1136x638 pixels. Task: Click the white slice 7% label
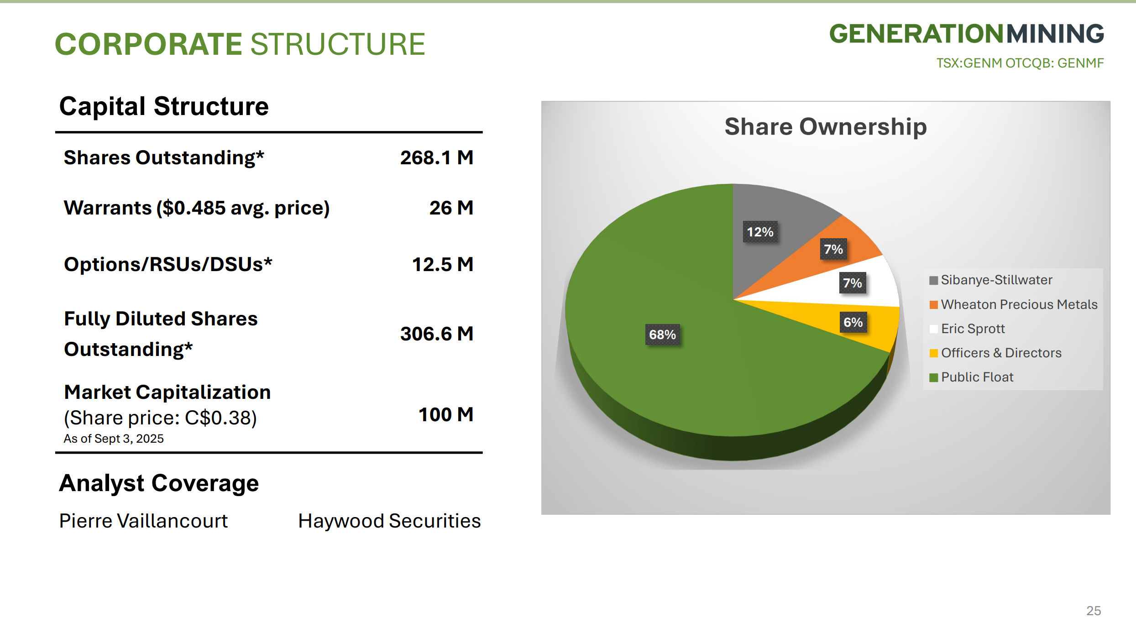tap(852, 283)
